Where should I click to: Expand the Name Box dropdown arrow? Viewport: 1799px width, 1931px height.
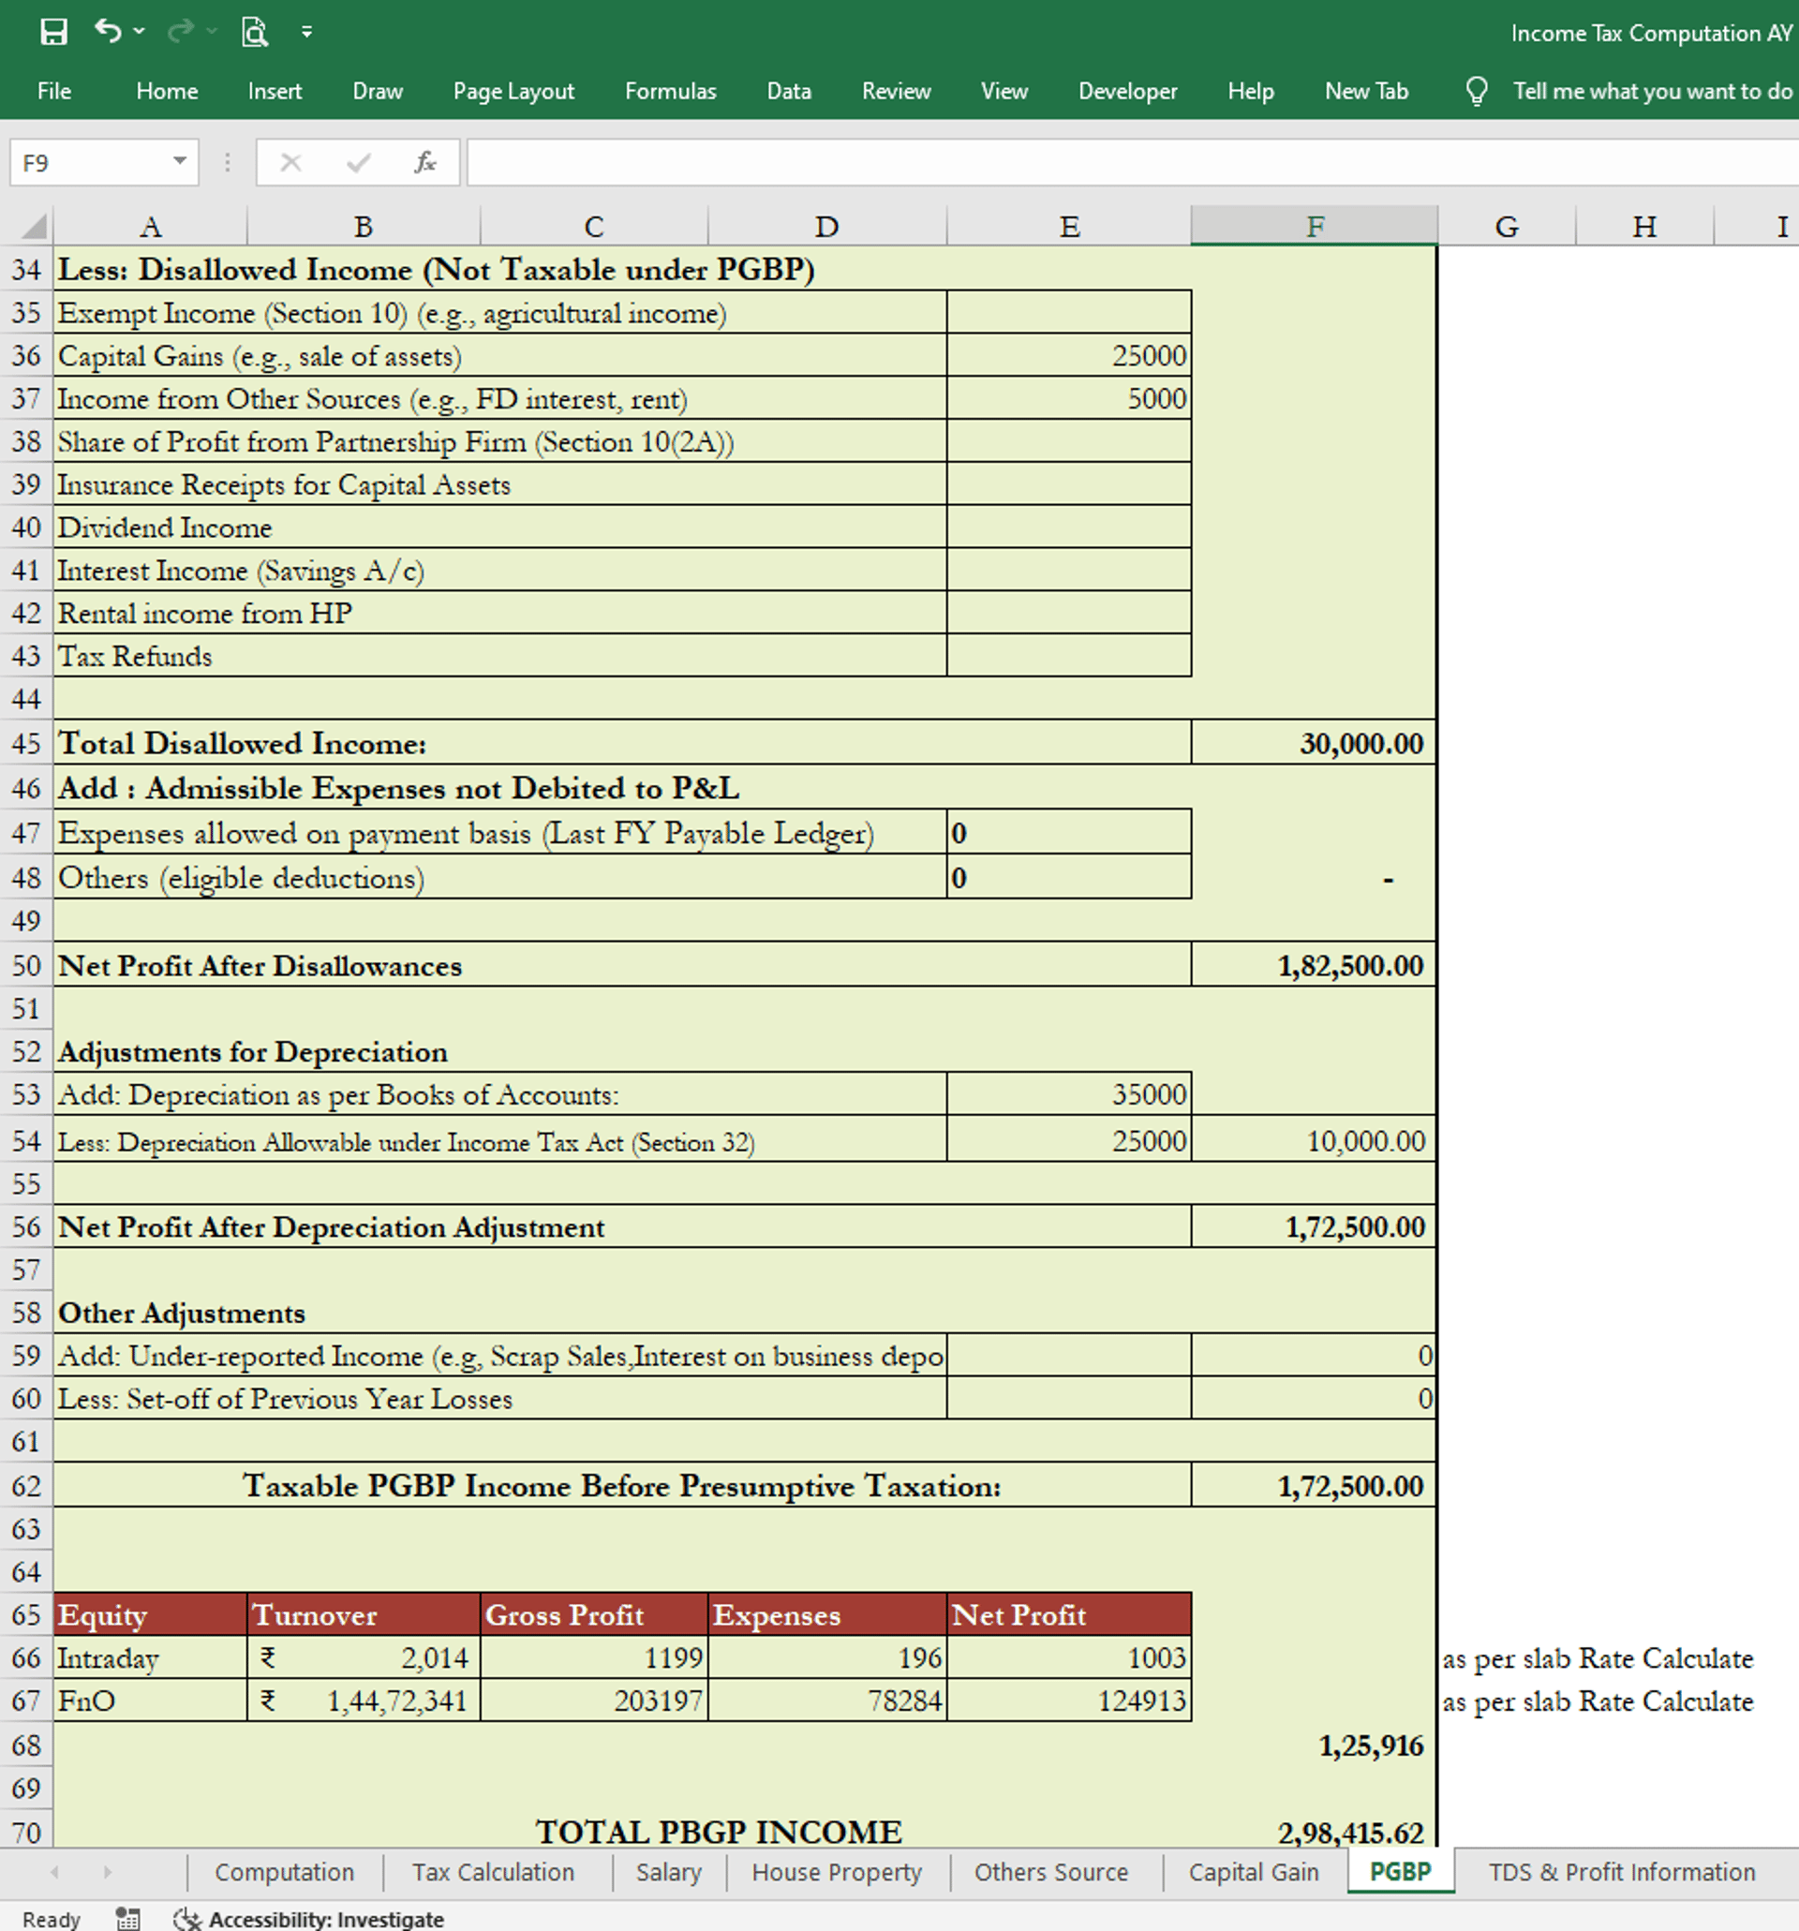180,161
